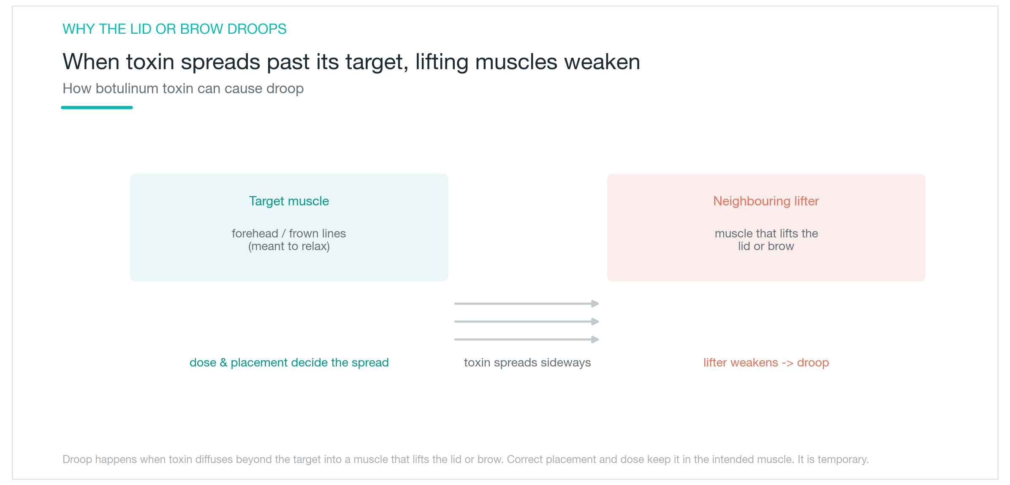Click the 'lifter weakens -> droop' caption
The width and height of the screenshot is (1010, 485).
[766, 363]
